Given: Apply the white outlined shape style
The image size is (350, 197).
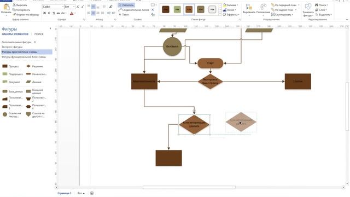Looking at the screenshot, I should [x=212, y=10].
